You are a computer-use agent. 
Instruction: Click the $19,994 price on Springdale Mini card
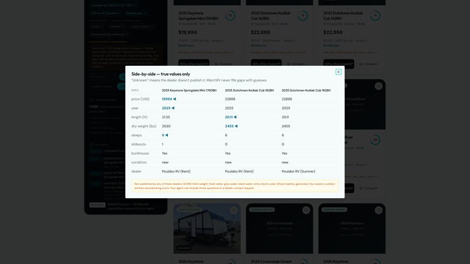pyautogui.click(x=188, y=33)
